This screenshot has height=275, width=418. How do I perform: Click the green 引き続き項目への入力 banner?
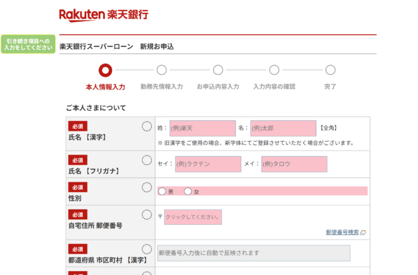tap(28, 44)
